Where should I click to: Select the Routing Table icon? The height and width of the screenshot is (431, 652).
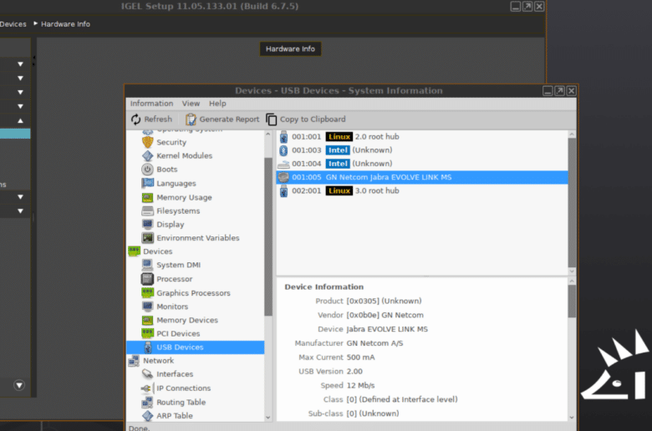(148, 402)
